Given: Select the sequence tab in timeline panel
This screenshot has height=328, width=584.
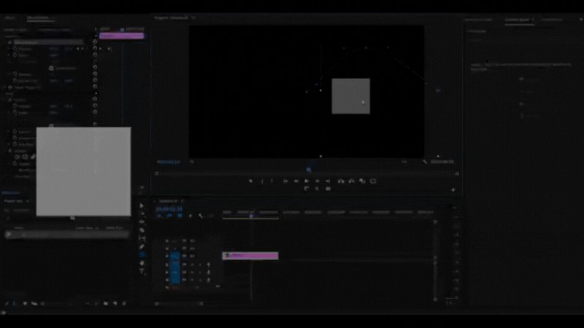Looking at the screenshot, I should point(169,201).
